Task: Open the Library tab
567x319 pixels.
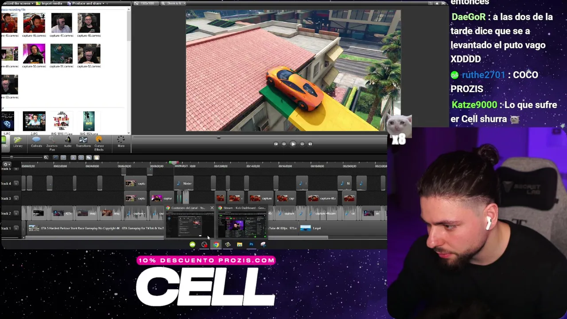Action: point(18,142)
